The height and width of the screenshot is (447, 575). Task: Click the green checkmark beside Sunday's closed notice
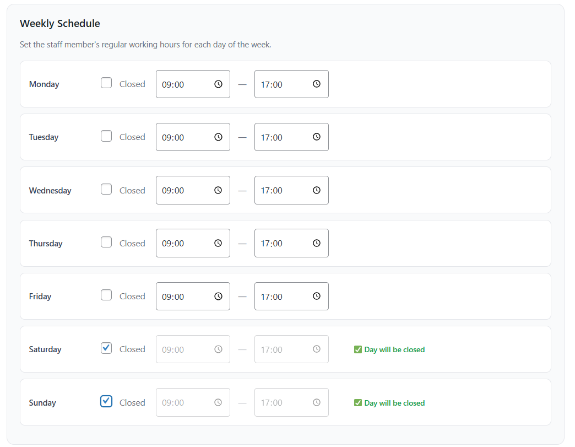(357, 402)
